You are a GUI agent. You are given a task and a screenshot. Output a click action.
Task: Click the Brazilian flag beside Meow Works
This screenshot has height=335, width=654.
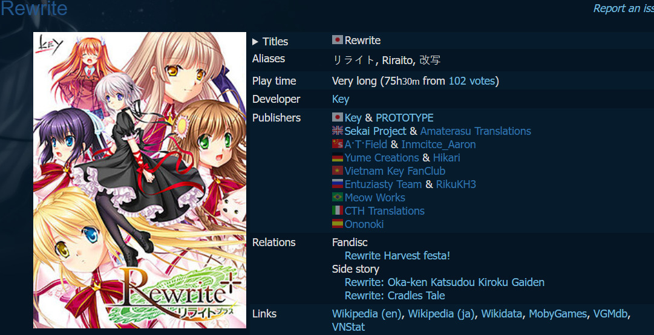338,198
